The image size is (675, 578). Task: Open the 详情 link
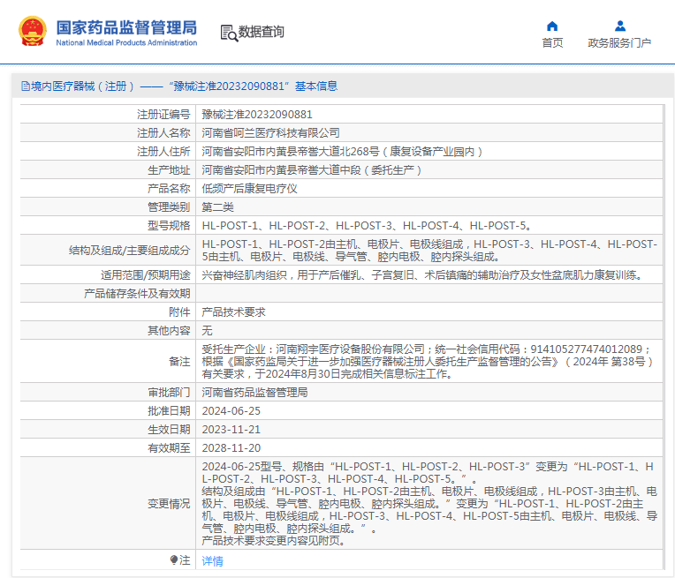213,561
